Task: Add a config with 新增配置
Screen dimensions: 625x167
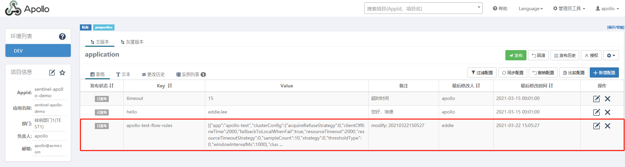Action: click(x=604, y=72)
